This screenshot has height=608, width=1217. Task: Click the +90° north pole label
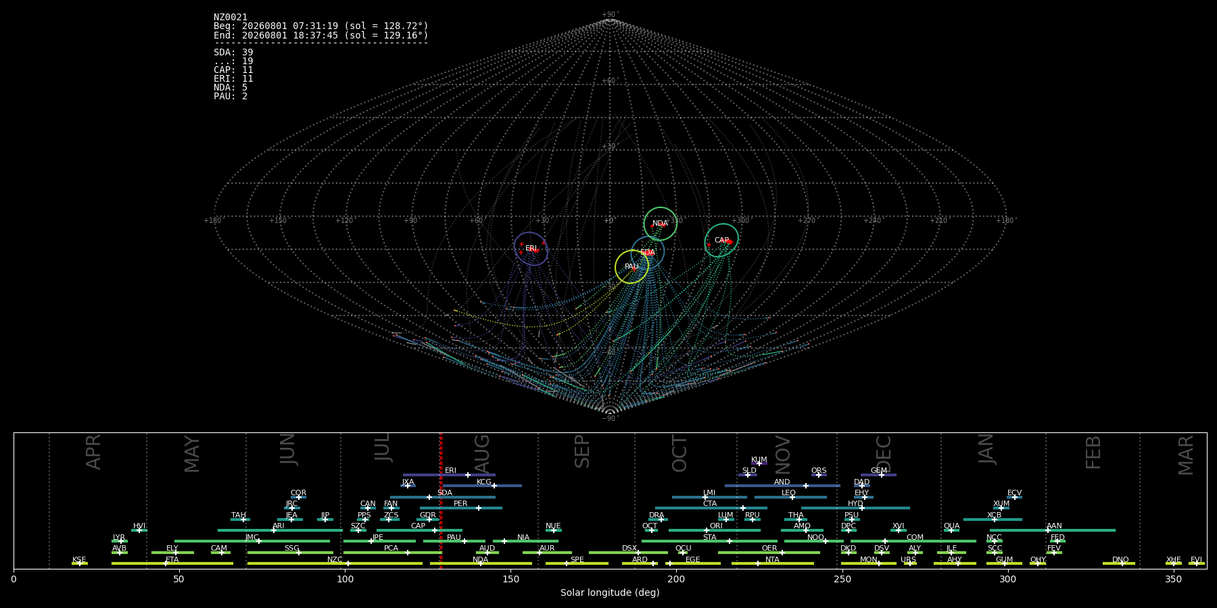tap(610, 15)
